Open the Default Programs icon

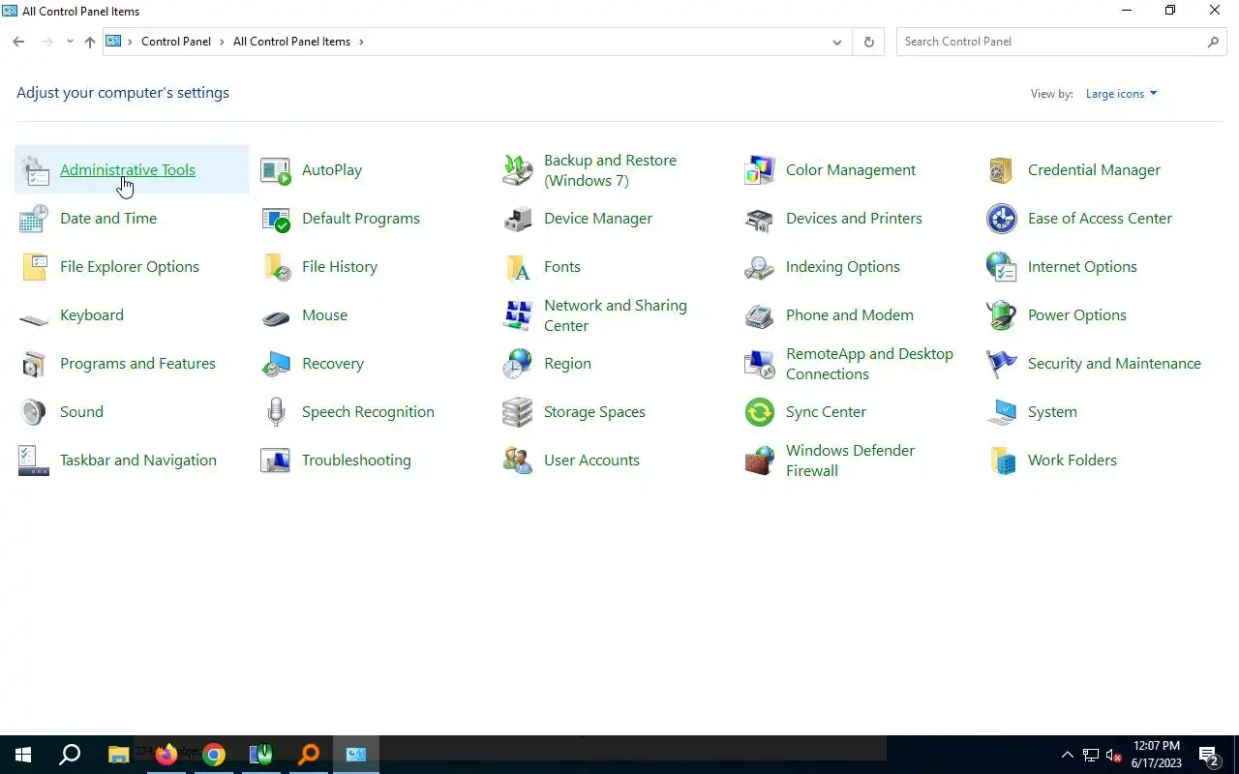[276, 219]
